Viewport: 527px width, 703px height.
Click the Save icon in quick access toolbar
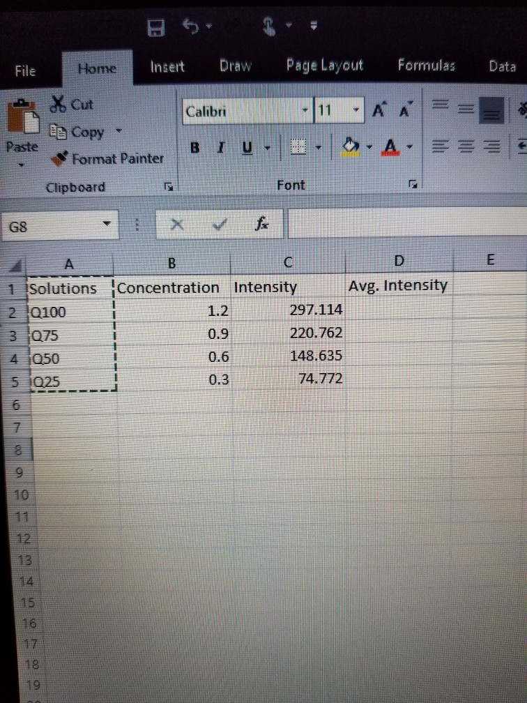tap(156, 28)
